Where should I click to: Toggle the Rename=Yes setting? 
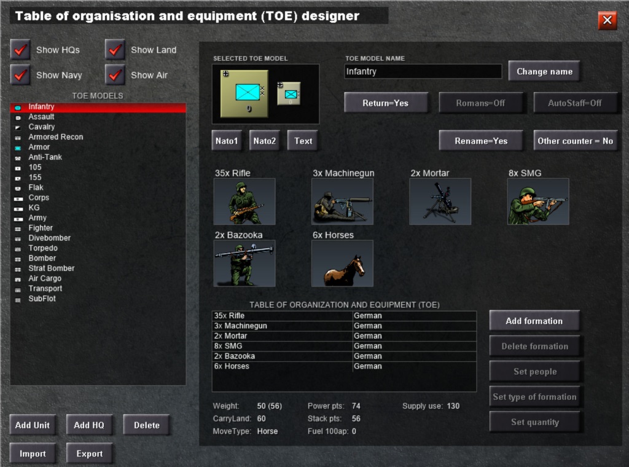pos(480,141)
